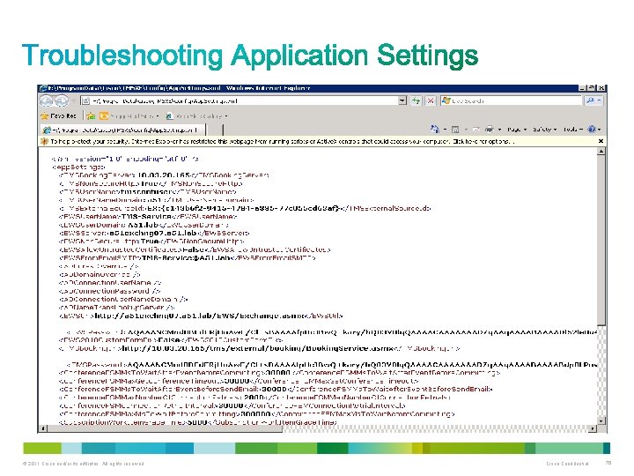The height and width of the screenshot is (476, 634).
Task: Click the vertical scrollbar down arrow
Action: 601,421
